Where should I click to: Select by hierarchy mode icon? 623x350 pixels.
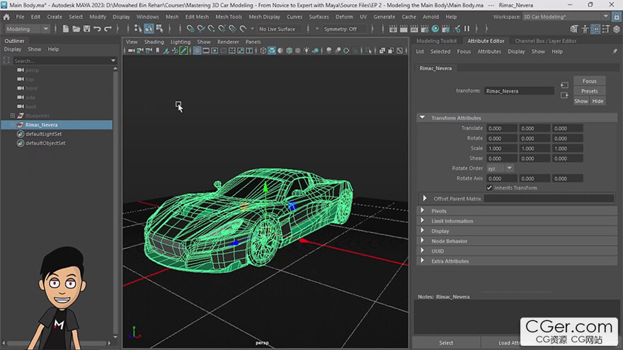pyautogui.click(x=138, y=28)
